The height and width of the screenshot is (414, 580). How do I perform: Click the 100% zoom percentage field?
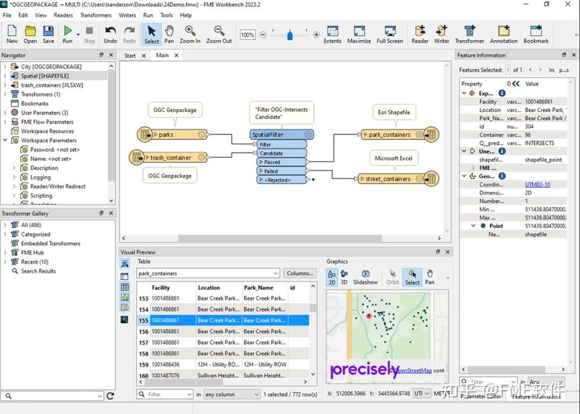coord(247,35)
